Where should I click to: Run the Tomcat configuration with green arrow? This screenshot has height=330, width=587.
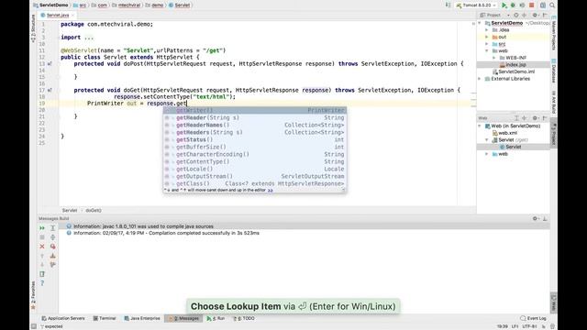point(504,5)
